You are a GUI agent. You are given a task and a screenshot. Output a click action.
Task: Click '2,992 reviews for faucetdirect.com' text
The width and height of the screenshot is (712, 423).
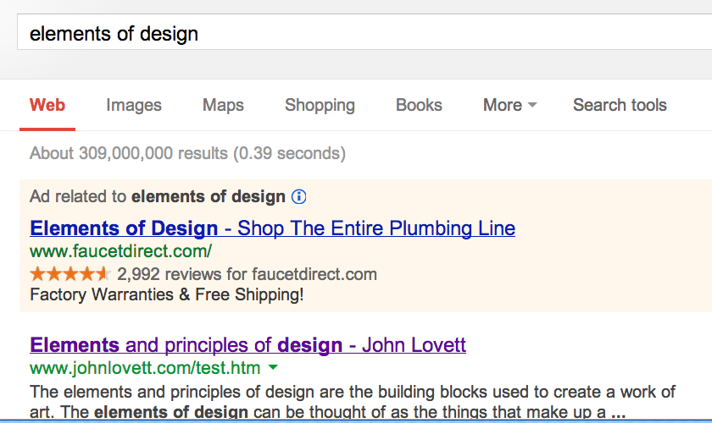[247, 274]
